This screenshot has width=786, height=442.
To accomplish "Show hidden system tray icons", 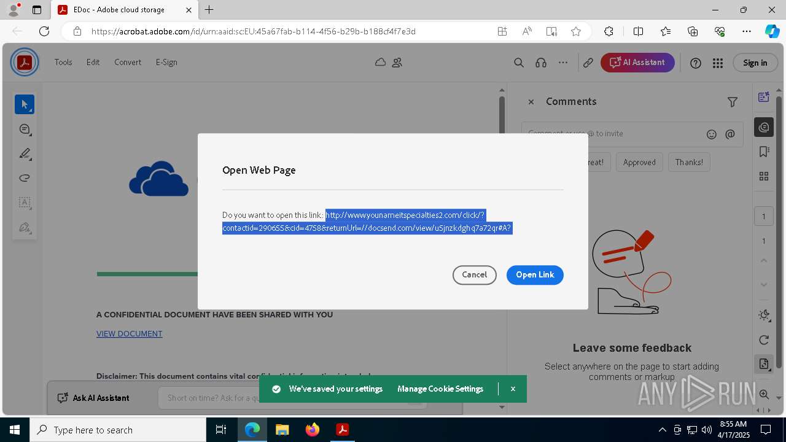I will (x=662, y=430).
